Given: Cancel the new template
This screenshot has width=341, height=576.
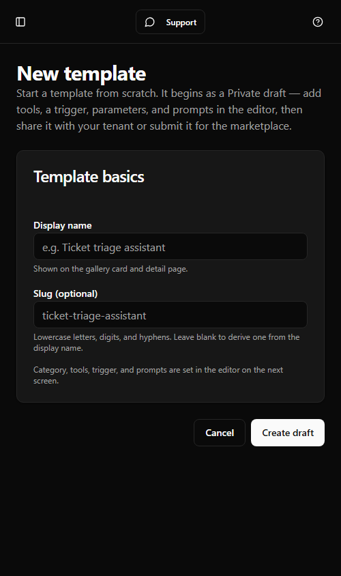Looking at the screenshot, I should pos(220,433).
